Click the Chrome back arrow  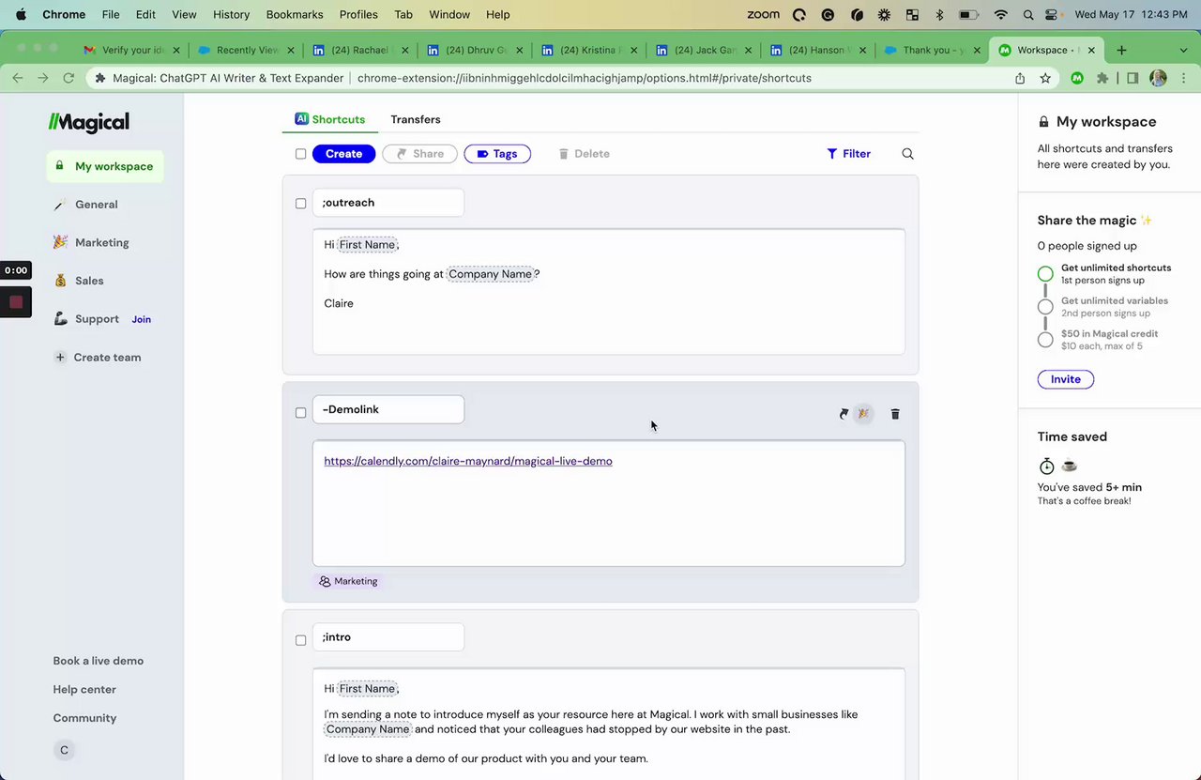(x=18, y=78)
